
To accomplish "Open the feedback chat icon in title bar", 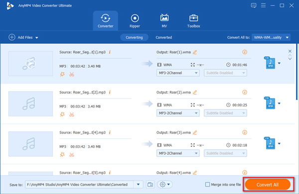I will point(254,5).
